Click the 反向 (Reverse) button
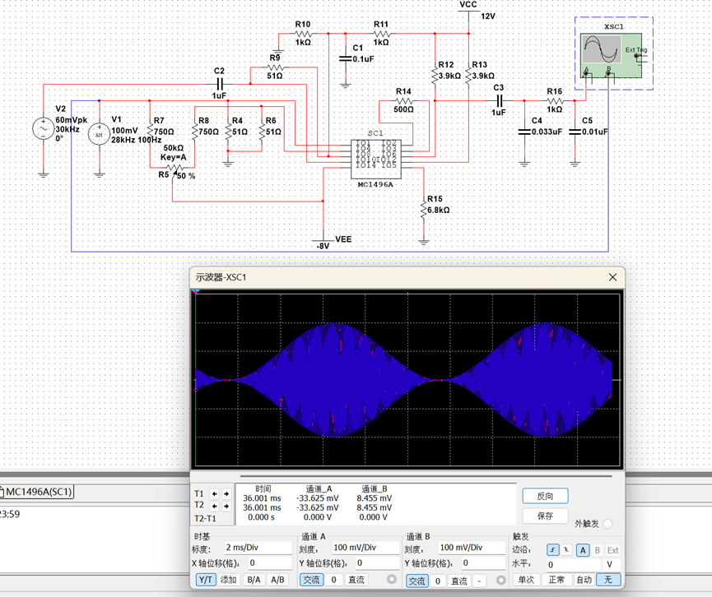This screenshot has height=597, width=712. 545,497
